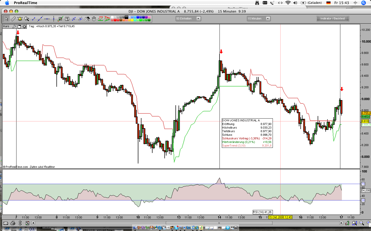Click the envelope mail icon

(x=5, y=223)
